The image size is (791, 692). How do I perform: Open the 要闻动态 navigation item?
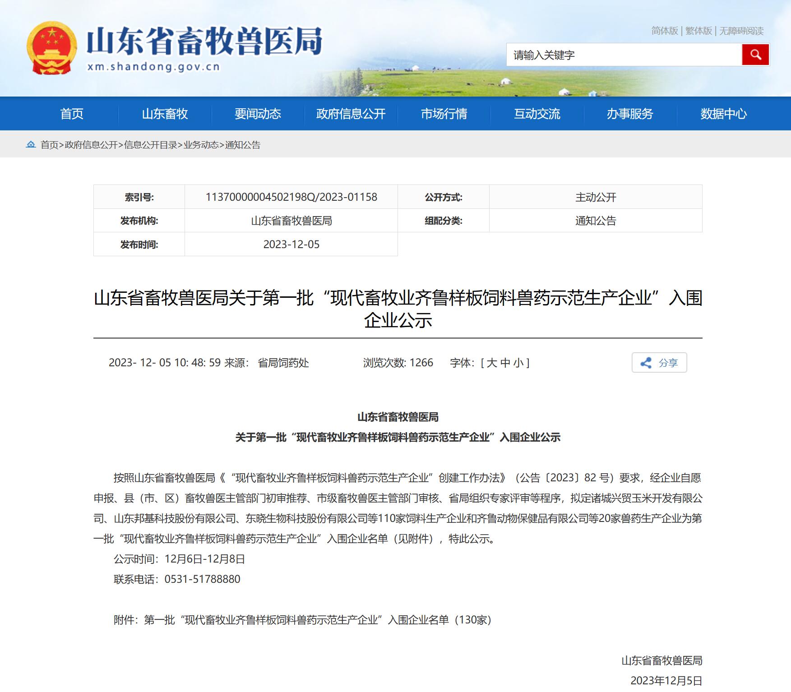coord(258,114)
